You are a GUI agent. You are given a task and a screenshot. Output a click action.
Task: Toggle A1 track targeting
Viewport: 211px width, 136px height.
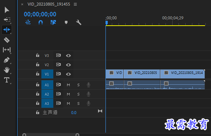click(47, 85)
